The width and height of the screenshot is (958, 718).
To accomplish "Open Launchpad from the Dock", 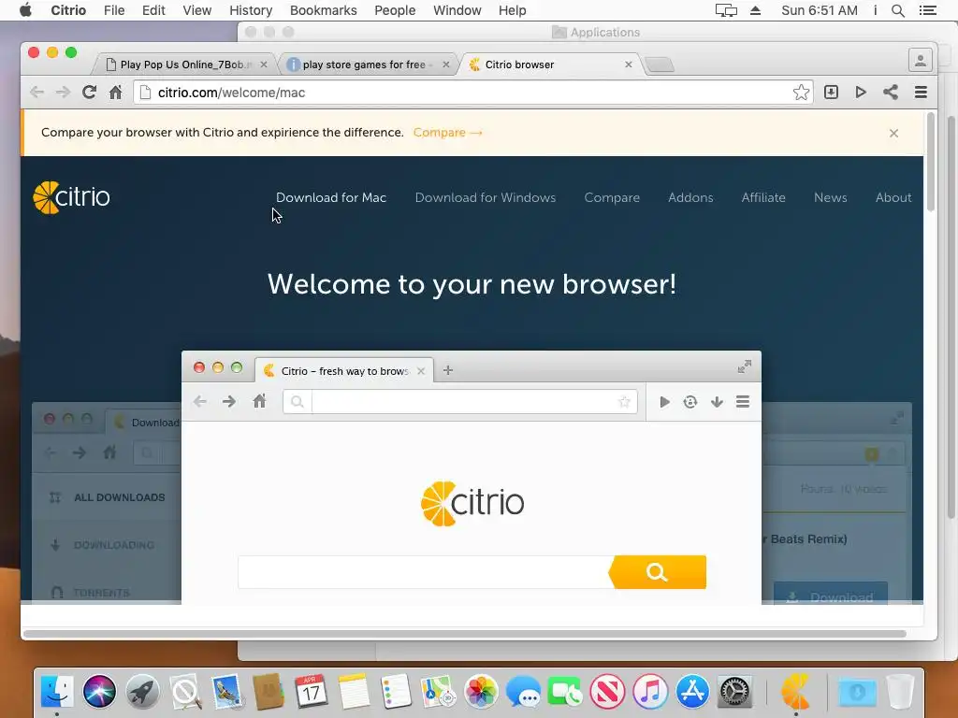I will point(142,692).
